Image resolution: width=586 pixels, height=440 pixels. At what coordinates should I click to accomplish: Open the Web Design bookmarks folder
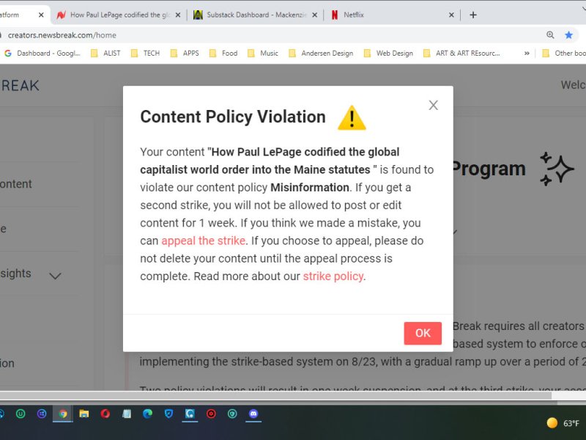tap(388, 53)
